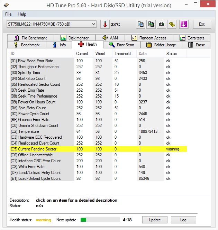This screenshot has width=218, height=230.
Task: Select the Spin Up Time row
Action: click(98, 73)
